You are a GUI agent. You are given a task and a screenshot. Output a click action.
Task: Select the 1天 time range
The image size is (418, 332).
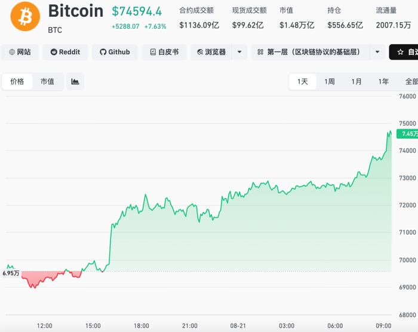coord(303,82)
